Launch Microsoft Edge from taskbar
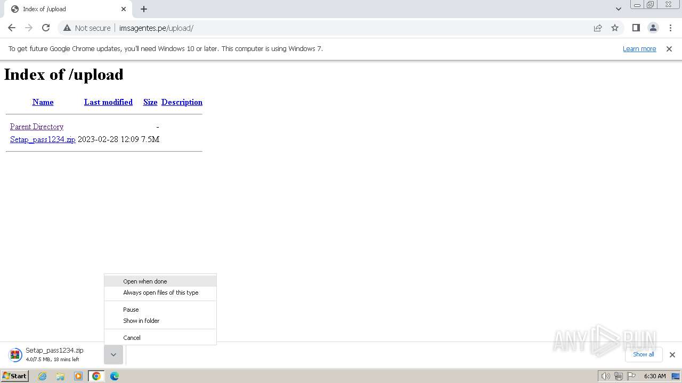The image size is (682, 383). [x=115, y=376]
